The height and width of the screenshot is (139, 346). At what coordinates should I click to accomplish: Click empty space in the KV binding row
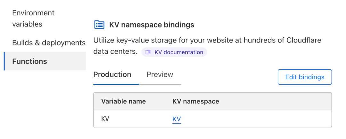256,119
